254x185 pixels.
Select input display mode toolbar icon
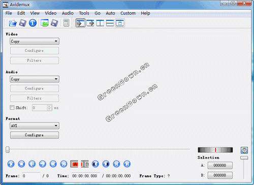point(80,23)
